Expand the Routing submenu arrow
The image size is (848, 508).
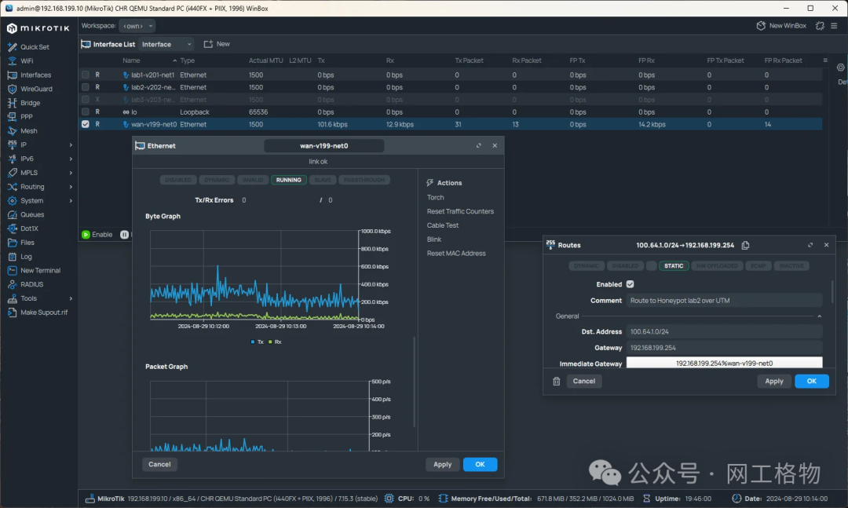click(x=71, y=187)
